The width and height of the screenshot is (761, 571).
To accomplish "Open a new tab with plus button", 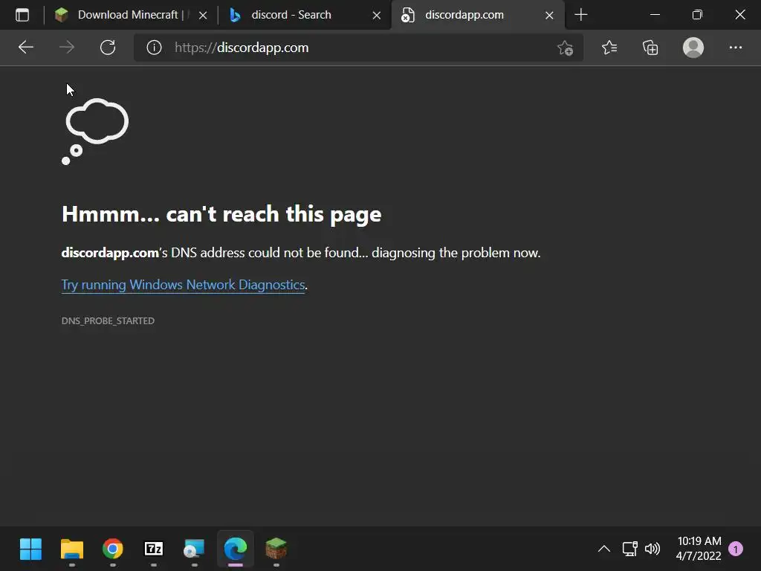I will [x=581, y=15].
